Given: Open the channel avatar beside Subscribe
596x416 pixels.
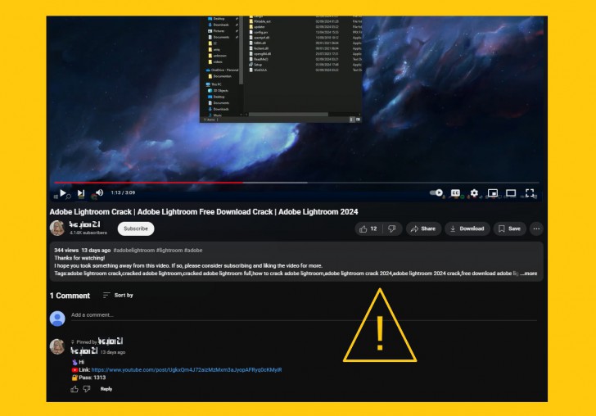Looking at the screenshot, I should coord(57,228).
